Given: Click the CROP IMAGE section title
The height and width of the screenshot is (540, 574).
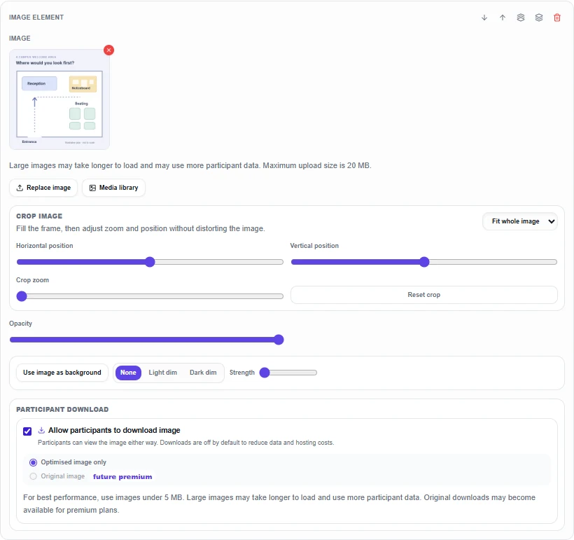Looking at the screenshot, I should click(39, 216).
